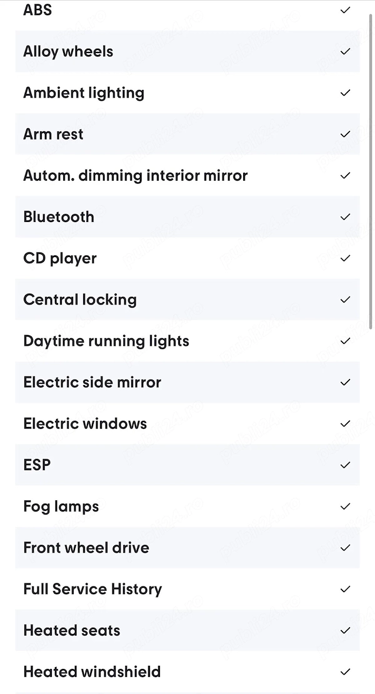Screen dimensions: 375x694
Task: Toggle the Electric windows check
Action: [x=346, y=423]
